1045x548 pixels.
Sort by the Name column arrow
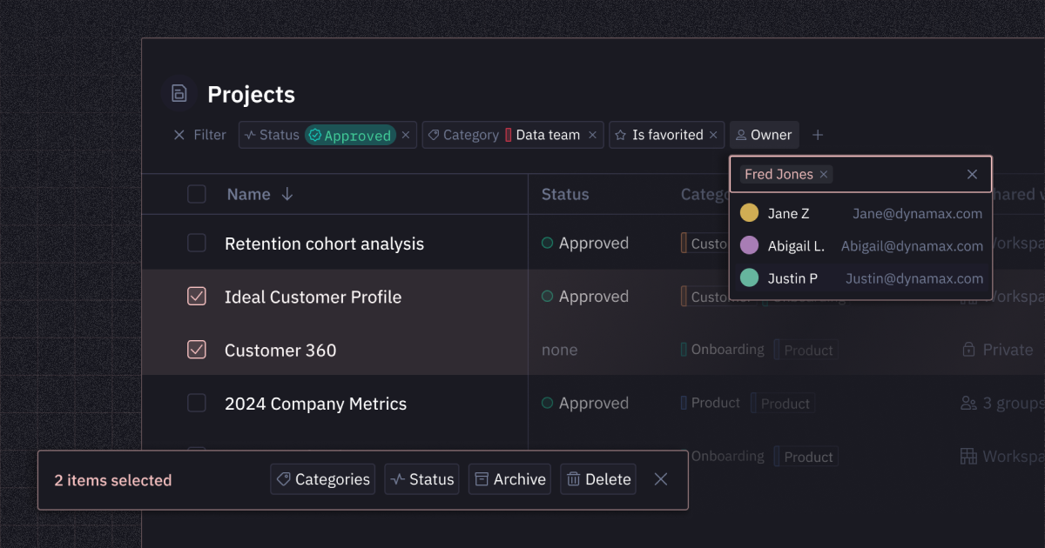click(x=287, y=194)
